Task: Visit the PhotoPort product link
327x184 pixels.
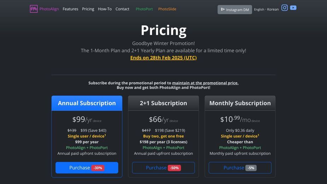Action: click(144, 9)
